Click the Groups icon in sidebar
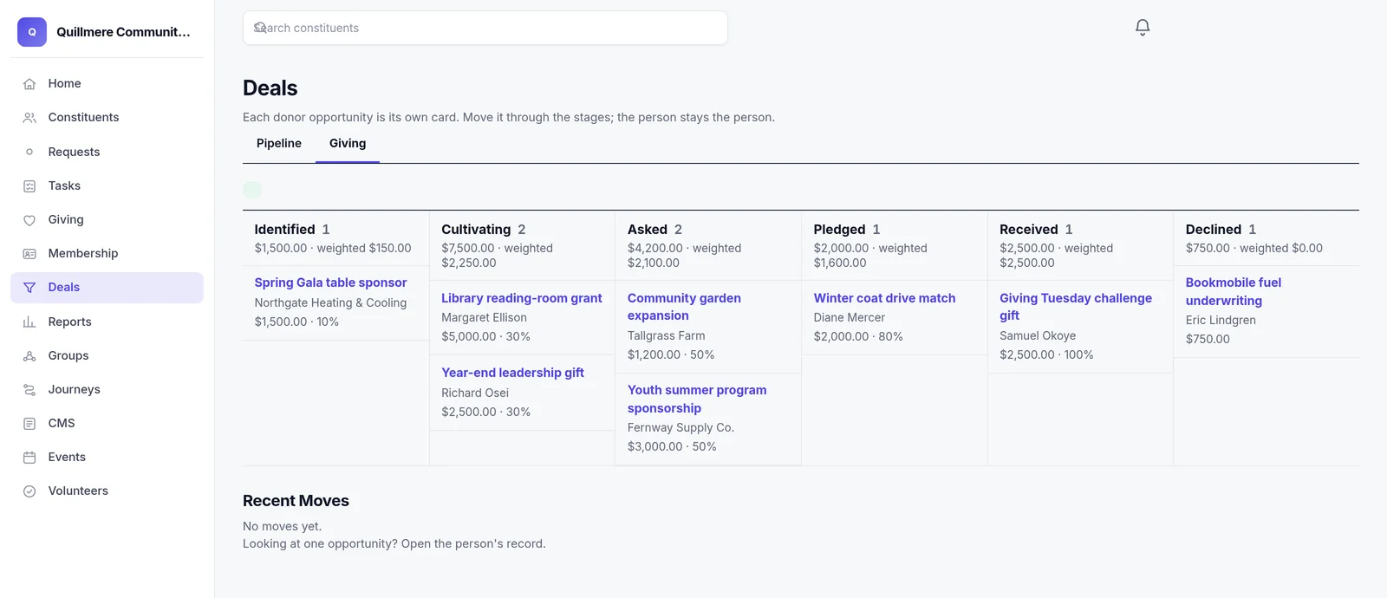This screenshot has height=598, width=1387. pyautogui.click(x=29, y=356)
